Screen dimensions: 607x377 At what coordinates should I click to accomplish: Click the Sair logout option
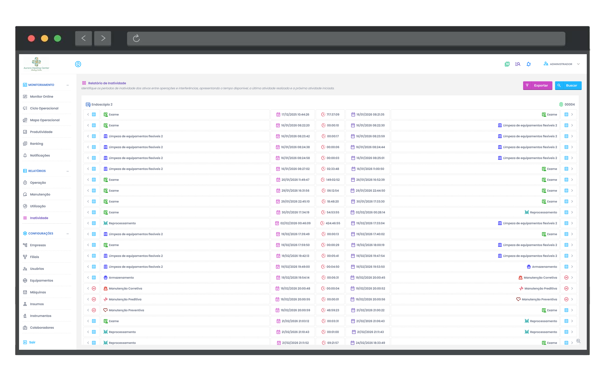point(31,342)
